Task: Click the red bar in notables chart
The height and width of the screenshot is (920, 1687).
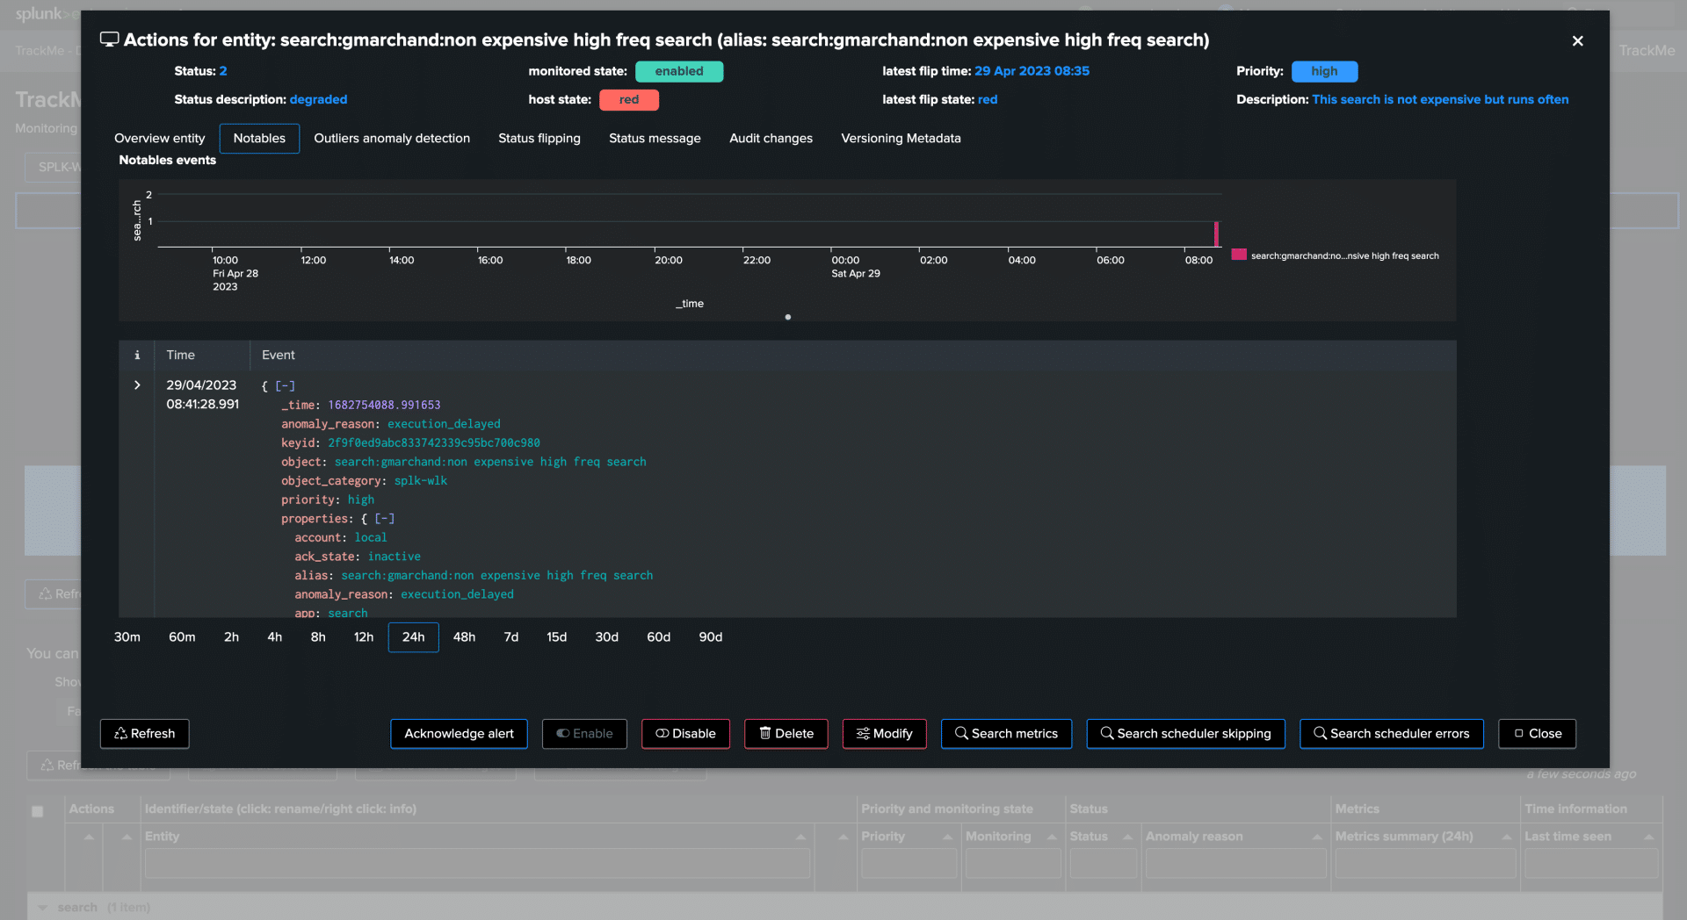Action: (1216, 234)
